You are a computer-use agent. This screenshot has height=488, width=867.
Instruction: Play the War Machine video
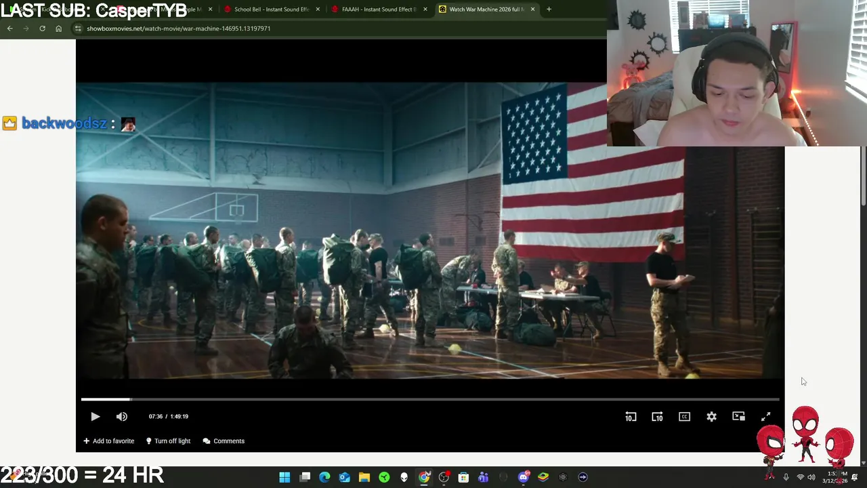[95, 417]
